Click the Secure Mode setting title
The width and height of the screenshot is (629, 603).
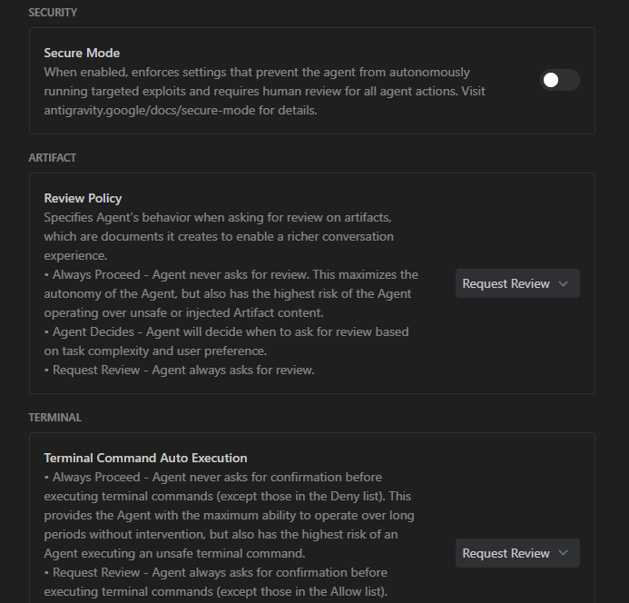tap(82, 54)
